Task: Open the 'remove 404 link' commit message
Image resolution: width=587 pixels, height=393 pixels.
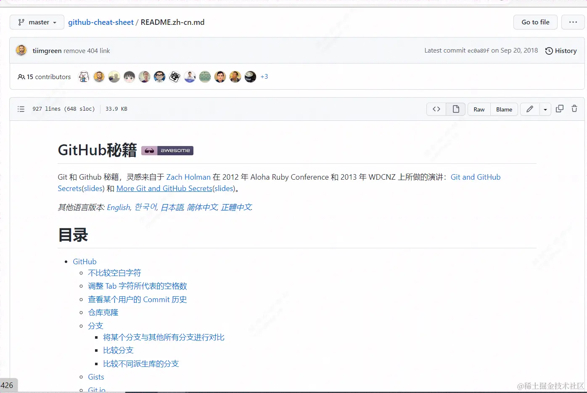Action: point(87,50)
